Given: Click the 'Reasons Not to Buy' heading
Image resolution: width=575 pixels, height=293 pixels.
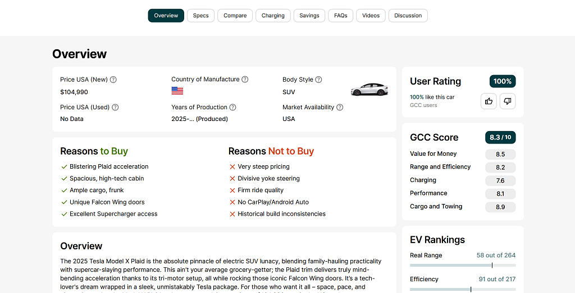Looking at the screenshot, I should 271,151.
